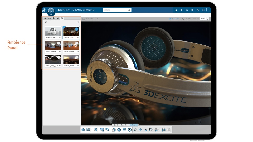Toggle the MOVE mode button
253x142 pixels.
[x=186, y=19]
